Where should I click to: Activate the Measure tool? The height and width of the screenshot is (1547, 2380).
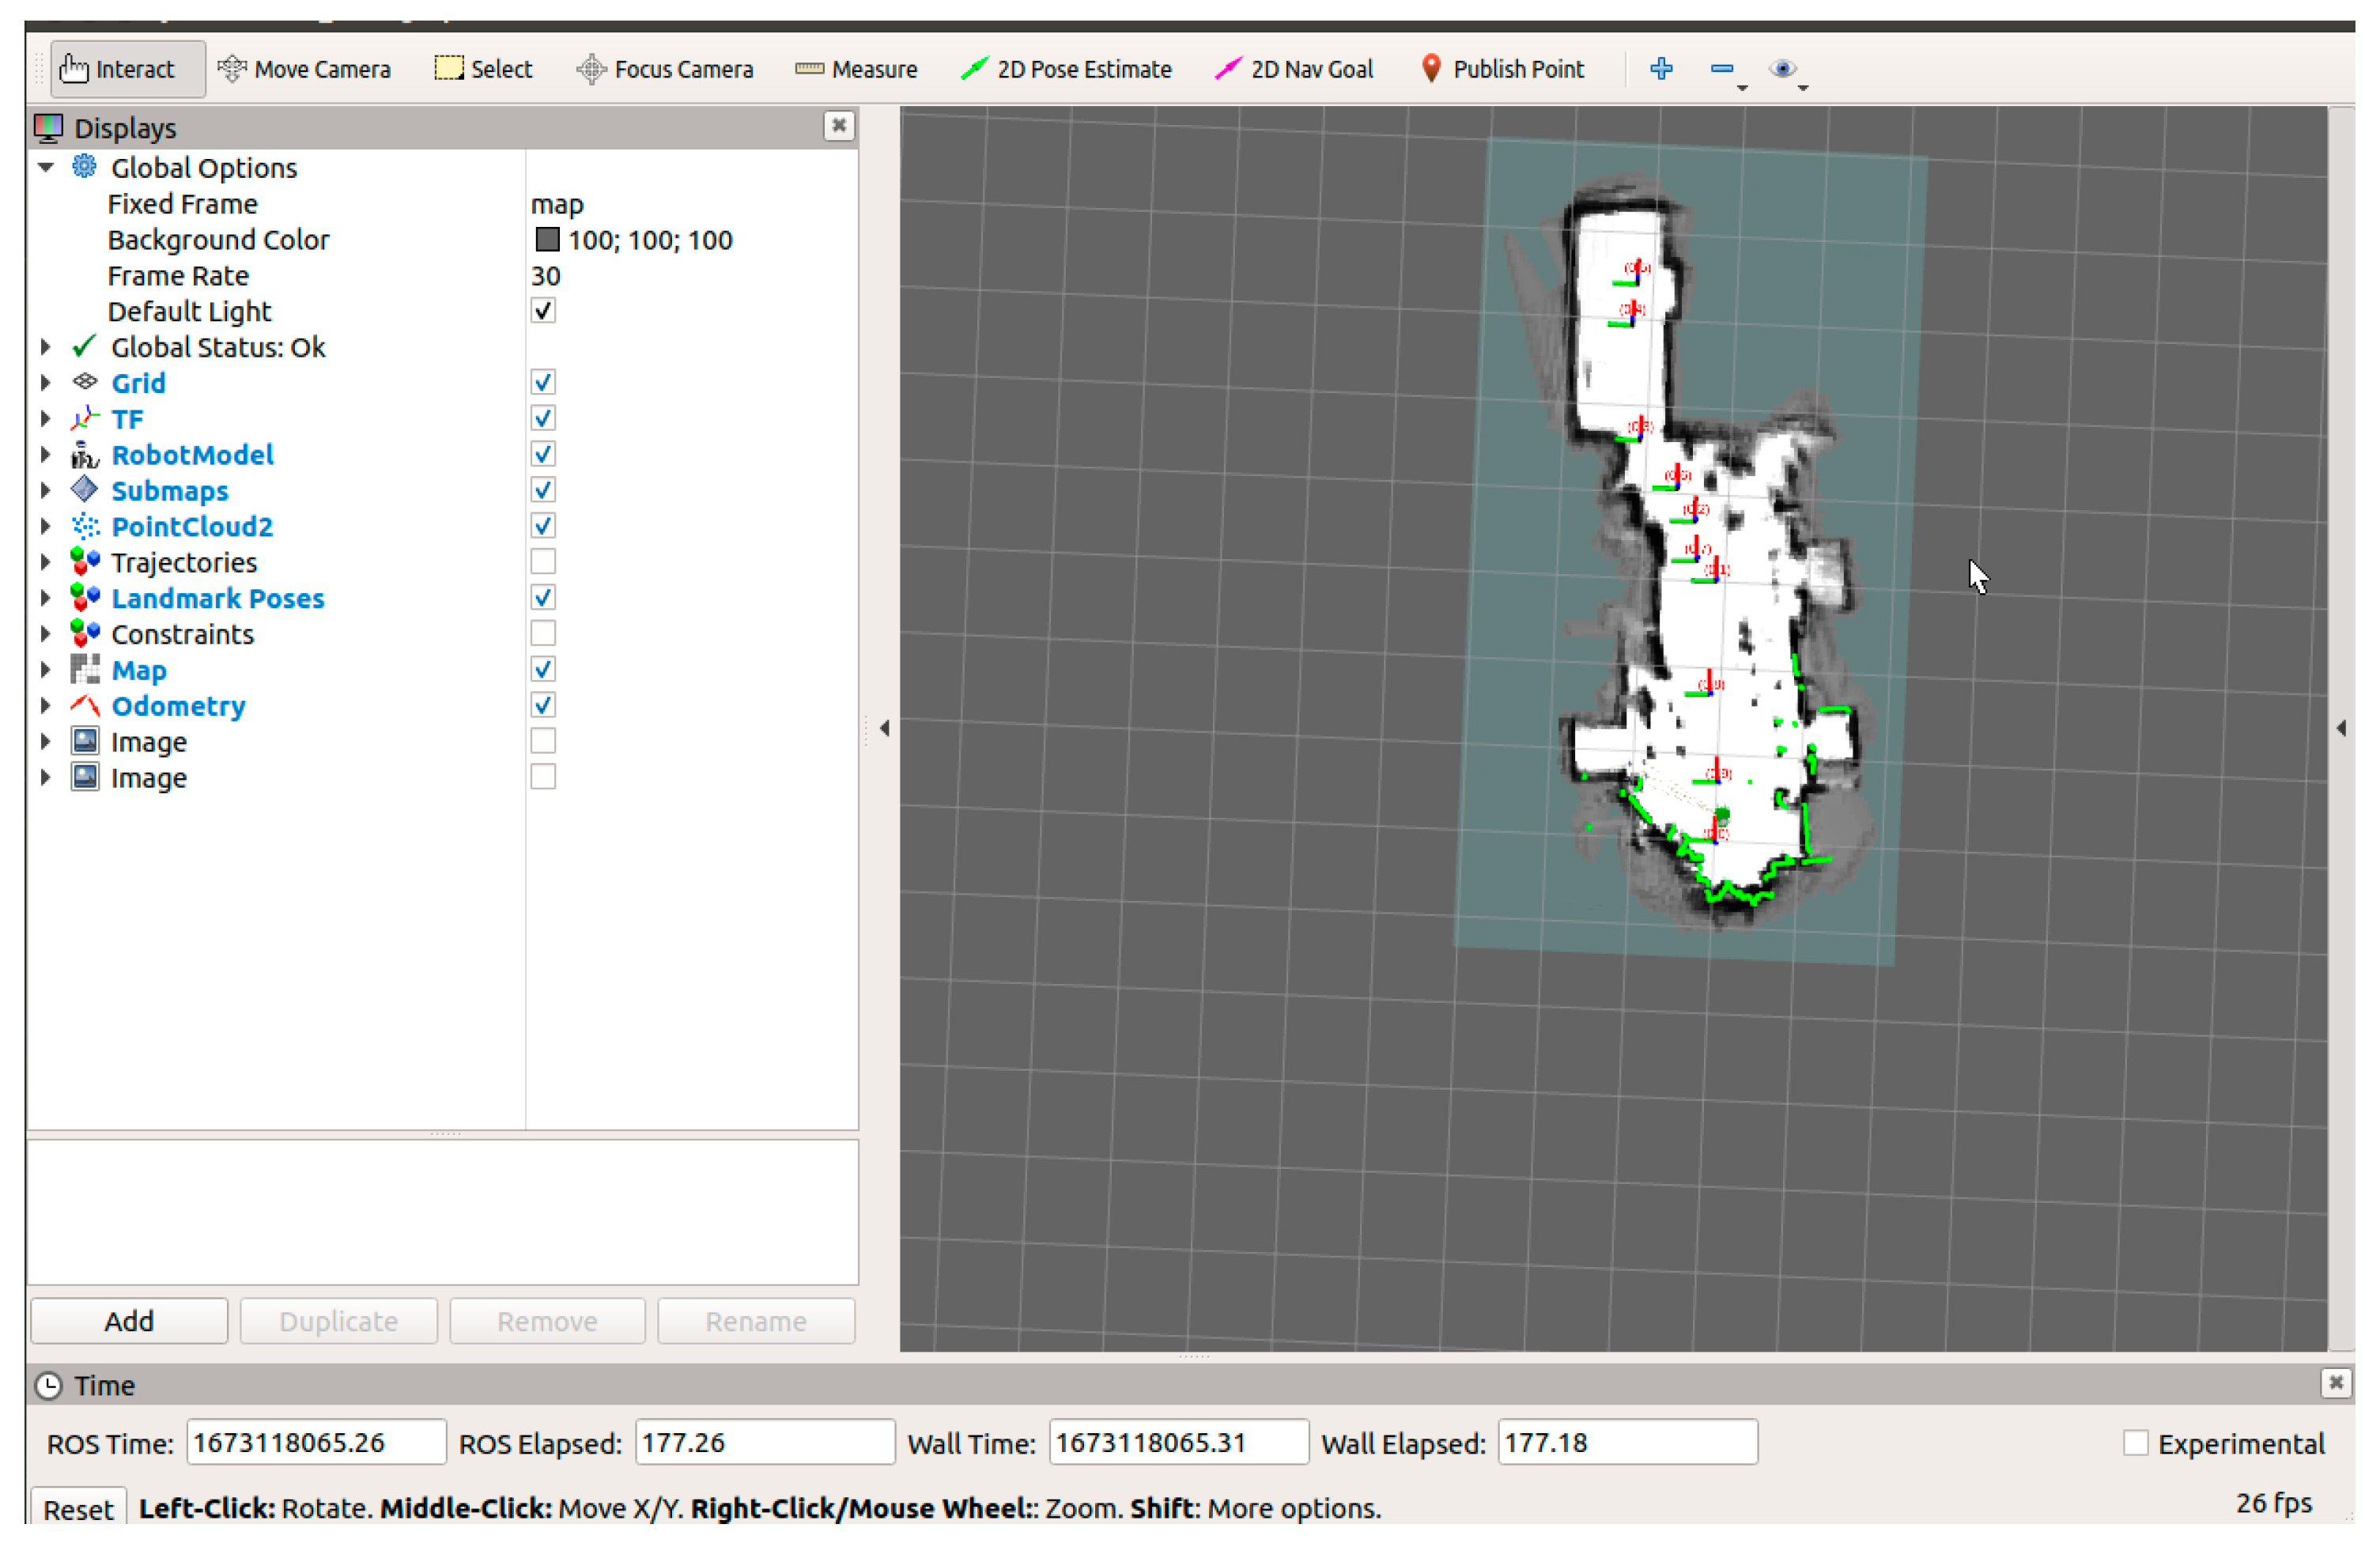(856, 69)
